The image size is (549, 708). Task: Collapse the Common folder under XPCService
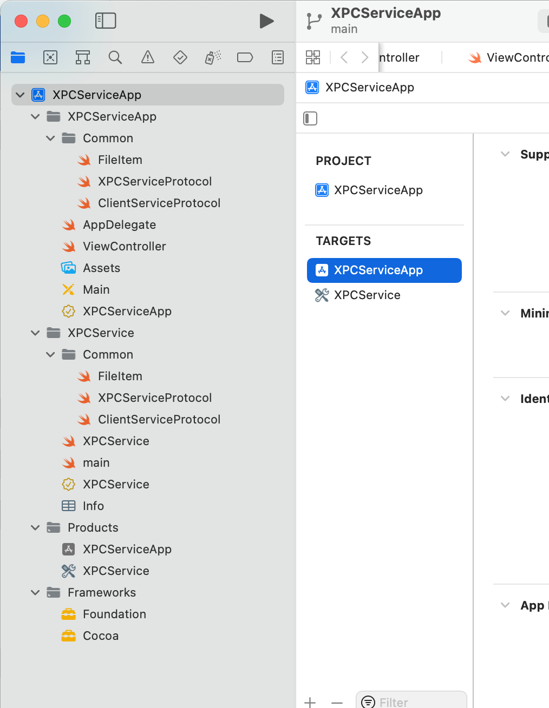coord(50,354)
